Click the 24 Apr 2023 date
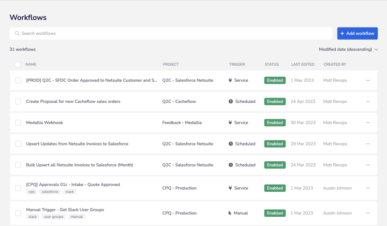 [x=303, y=101]
